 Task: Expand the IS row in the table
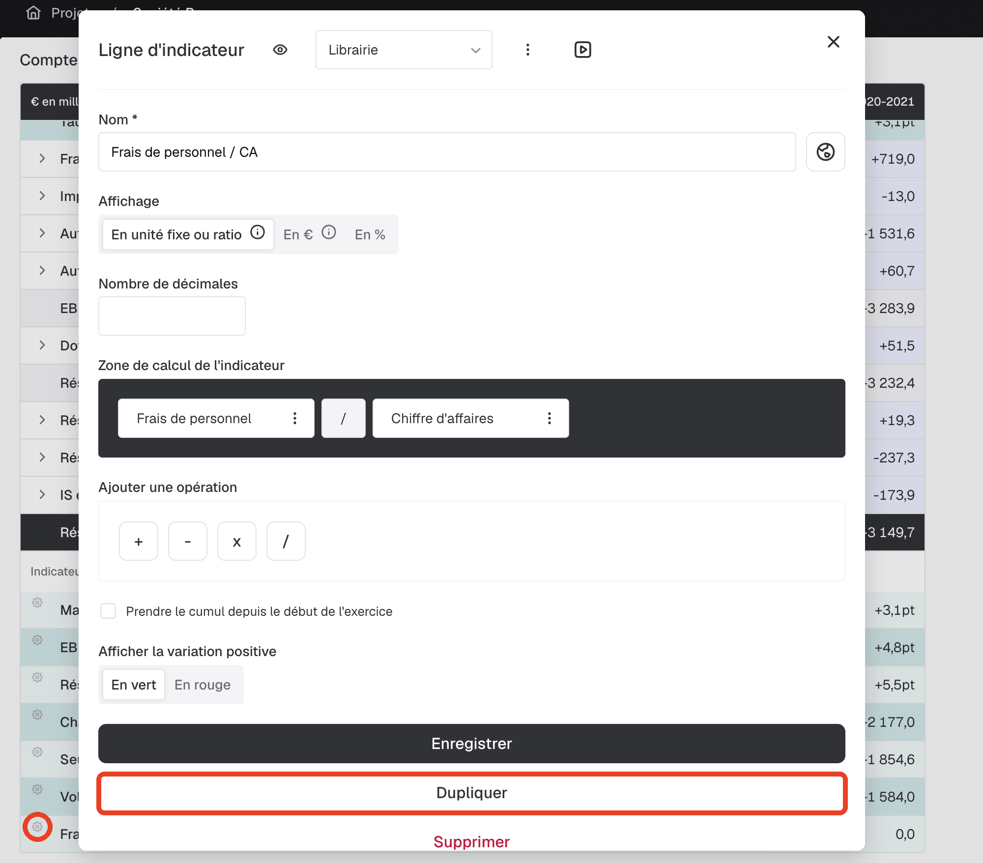click(42, 494)
